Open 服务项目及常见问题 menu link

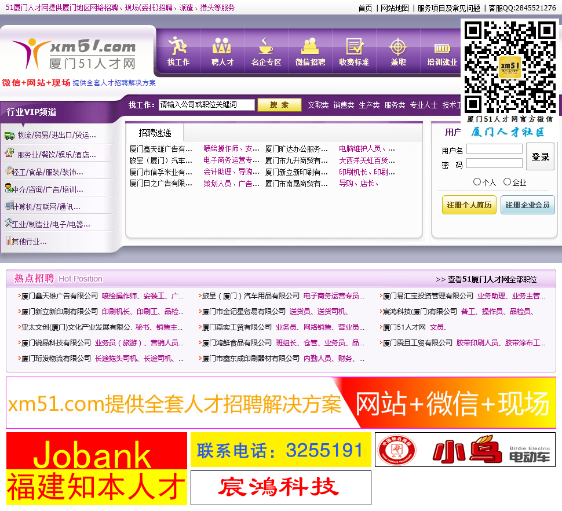(x=448, y=8)
